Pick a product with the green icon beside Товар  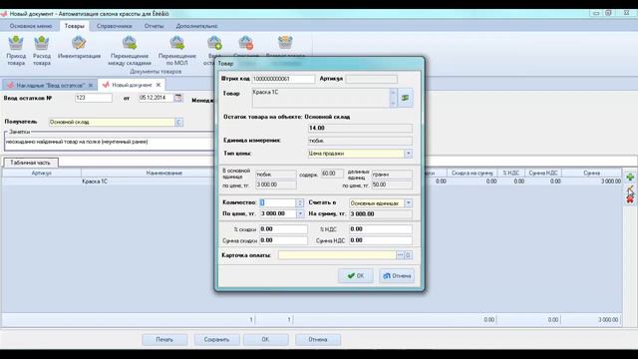[406, 98]
